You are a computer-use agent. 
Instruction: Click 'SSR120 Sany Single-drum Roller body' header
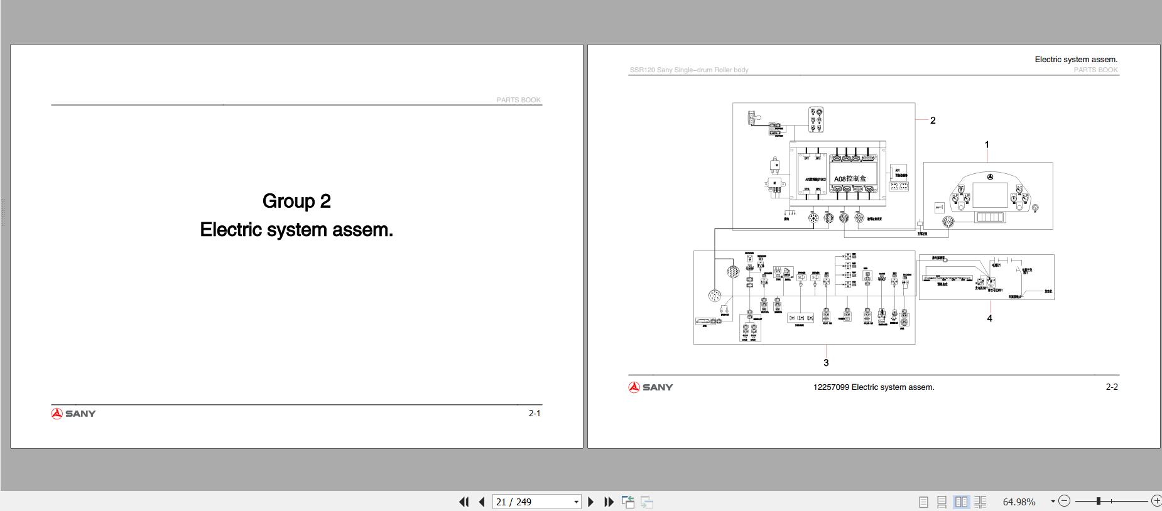pos(689,70)
